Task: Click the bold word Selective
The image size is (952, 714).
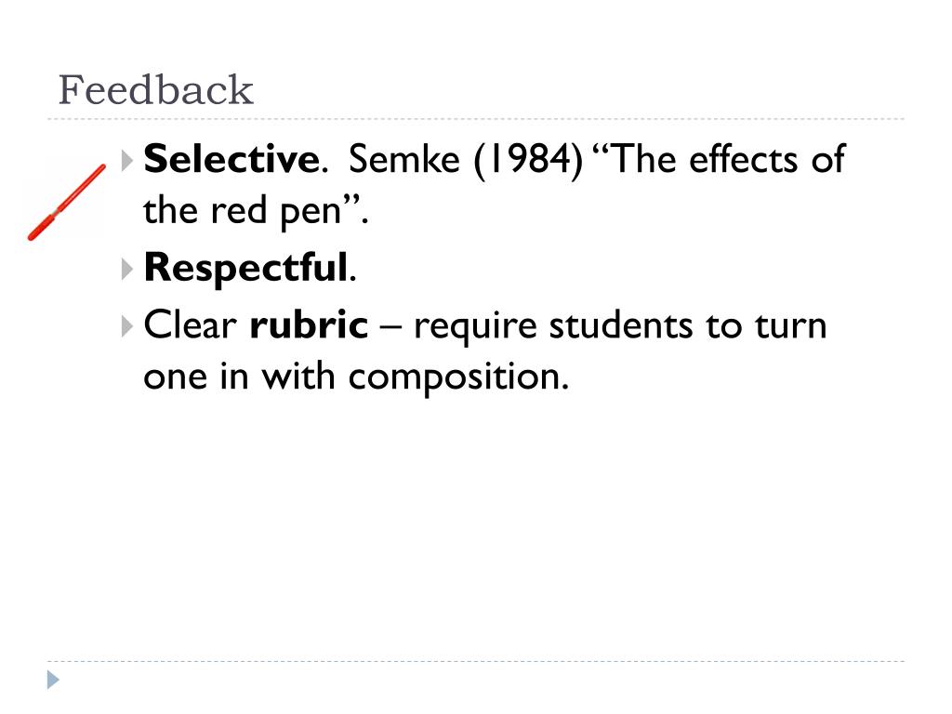Action: (x=231, y=159)
